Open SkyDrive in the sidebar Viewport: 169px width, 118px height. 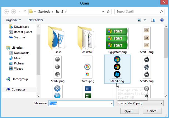[x=17, y=37]
